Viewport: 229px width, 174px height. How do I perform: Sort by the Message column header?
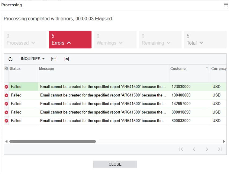(104, 73)
